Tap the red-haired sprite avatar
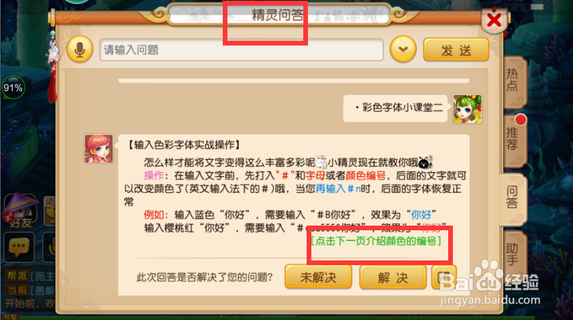Screen dimensions: 573x320 click(99, 149)
